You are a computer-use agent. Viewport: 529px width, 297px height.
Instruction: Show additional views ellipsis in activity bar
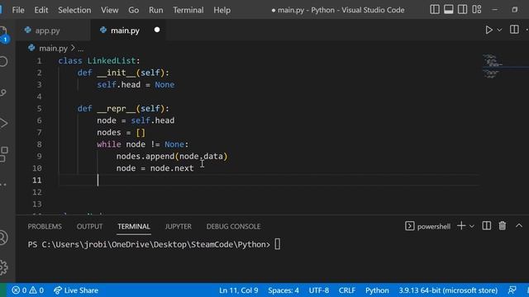coord(3,185)
